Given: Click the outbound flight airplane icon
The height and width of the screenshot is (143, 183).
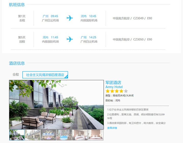Looking at the screenshot, I should tap(70, 18).
